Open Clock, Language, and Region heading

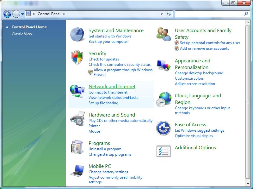[x=198, y=99]
